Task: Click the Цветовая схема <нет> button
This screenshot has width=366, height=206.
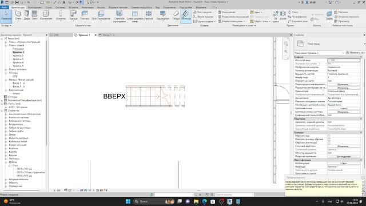Action: tap(343, 108)
